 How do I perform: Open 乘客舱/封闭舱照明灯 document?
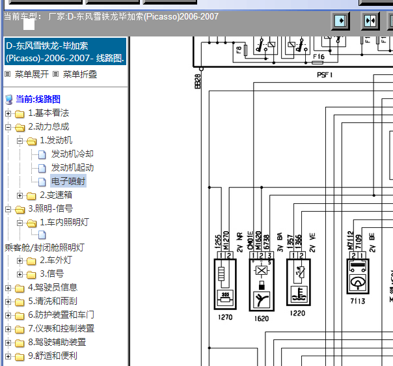click(44, 247)
